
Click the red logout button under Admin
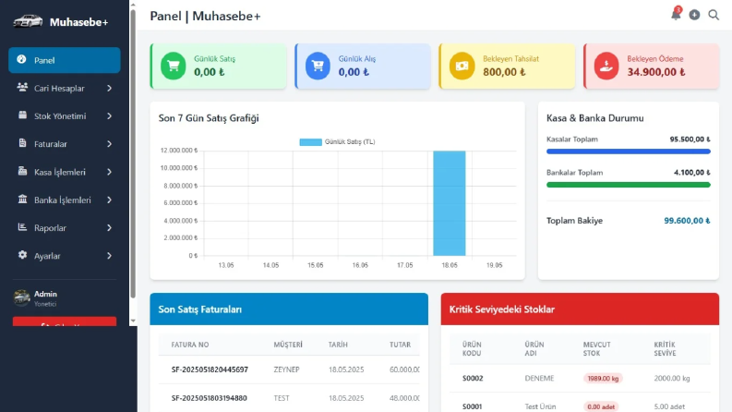[65, 321]
